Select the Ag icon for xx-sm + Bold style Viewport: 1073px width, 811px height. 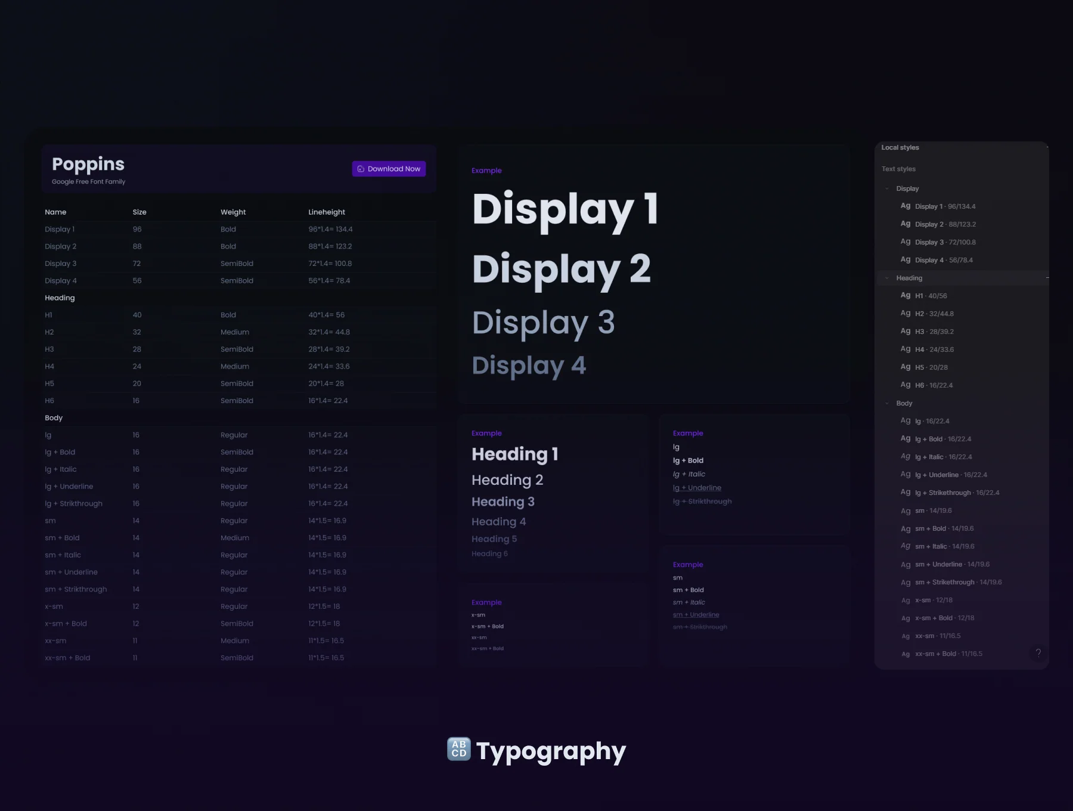pyautogui.click(x=905, y=654)
